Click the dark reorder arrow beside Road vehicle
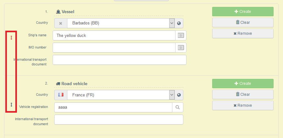This screenshot has height=138, width=283. click(11, 105)
